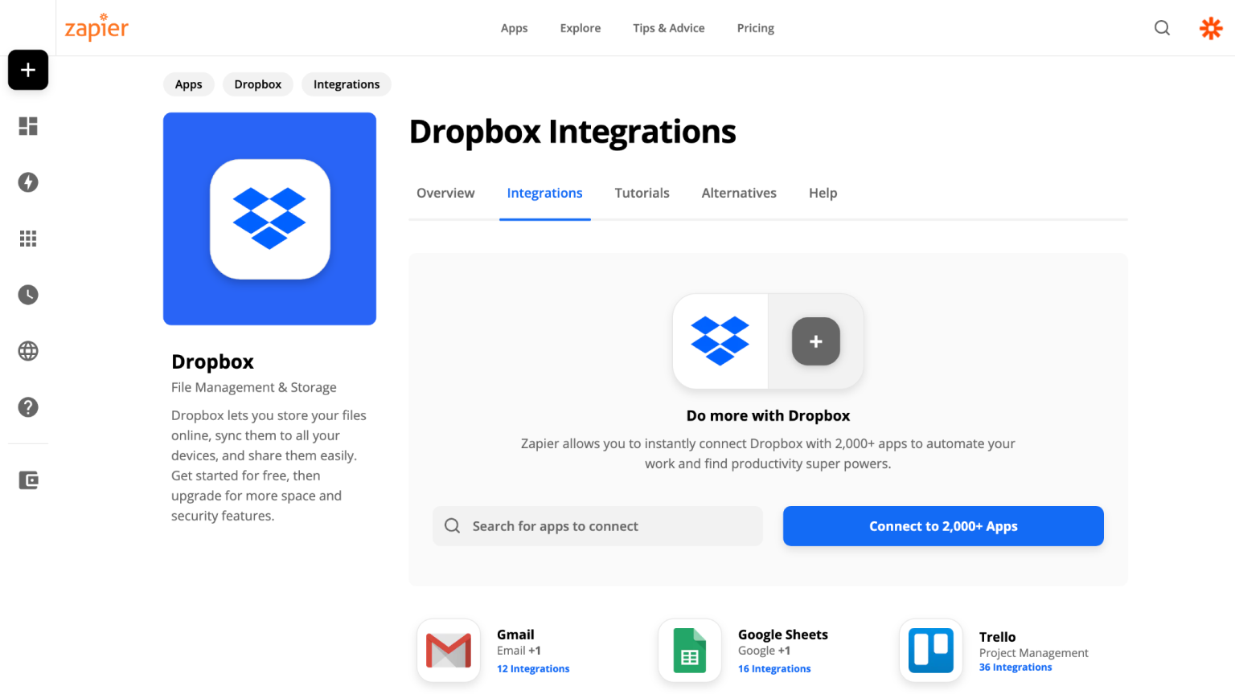Open the lightning bolt Zaps icon
Viewport: 1235px width, 694px height.
tap(28, 182)
